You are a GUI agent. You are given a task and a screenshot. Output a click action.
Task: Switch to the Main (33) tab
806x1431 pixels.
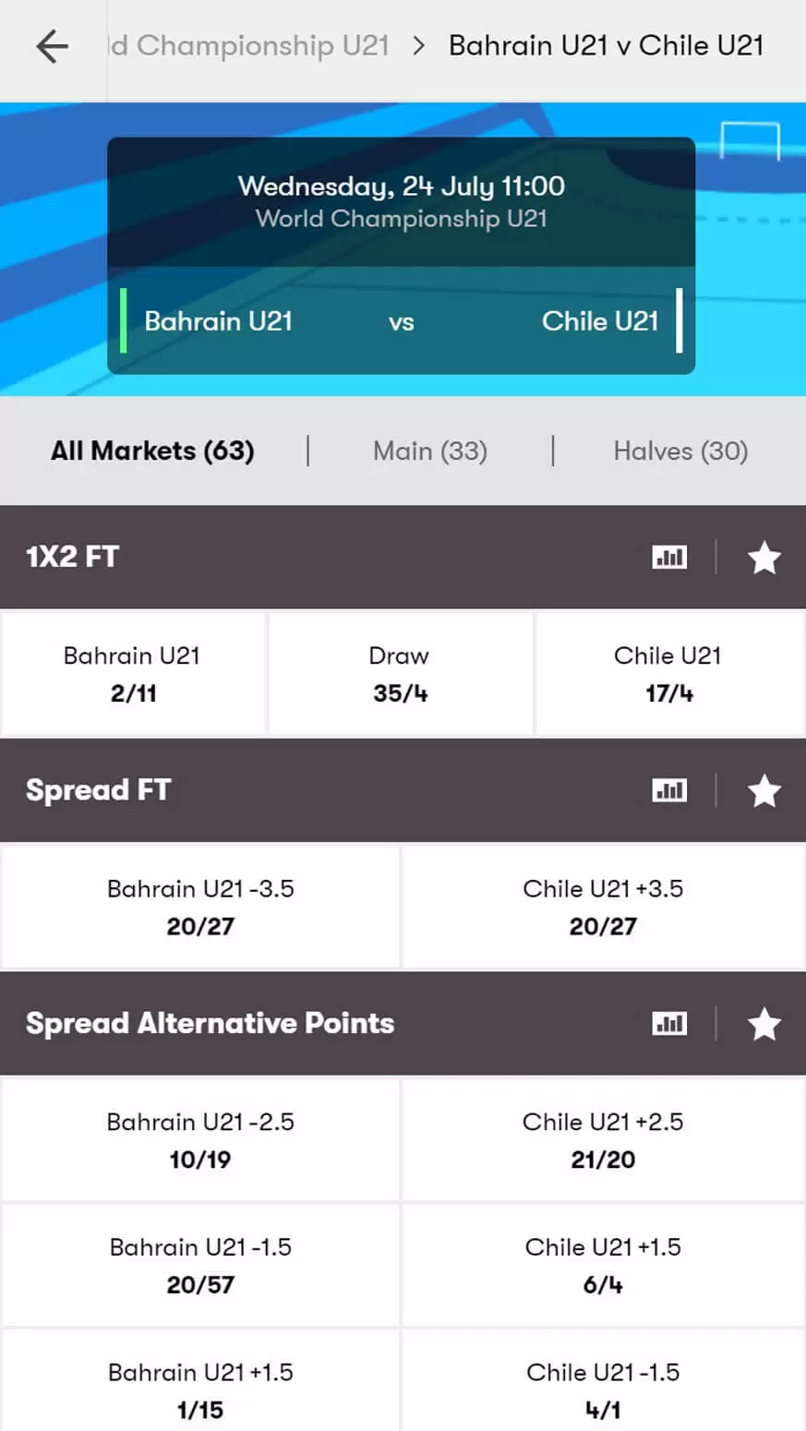coord(430,451)
